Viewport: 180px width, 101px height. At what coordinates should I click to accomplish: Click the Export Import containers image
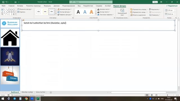point(10,75)
